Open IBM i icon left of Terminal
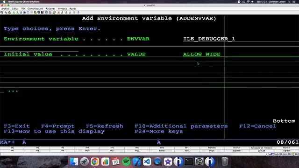This screenshot has width=299, height=168. (178, 162)
